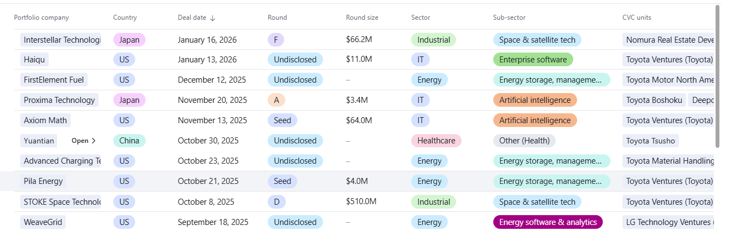Click the Round size column header

(362, 18)
